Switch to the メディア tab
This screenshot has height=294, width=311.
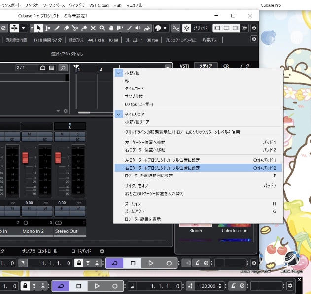[x=205, y=66]
